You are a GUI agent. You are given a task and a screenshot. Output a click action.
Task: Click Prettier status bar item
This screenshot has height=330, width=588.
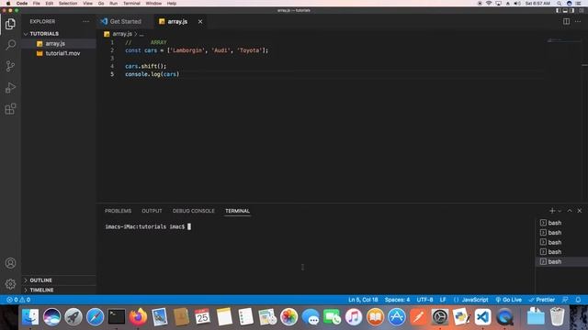tap(541, 300)
